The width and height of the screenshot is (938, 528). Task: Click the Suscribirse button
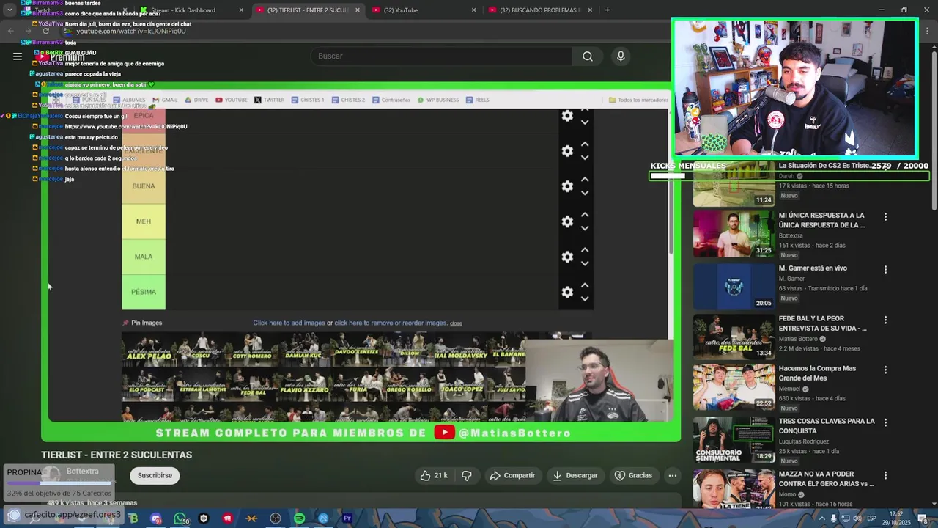tap(155, 475)
